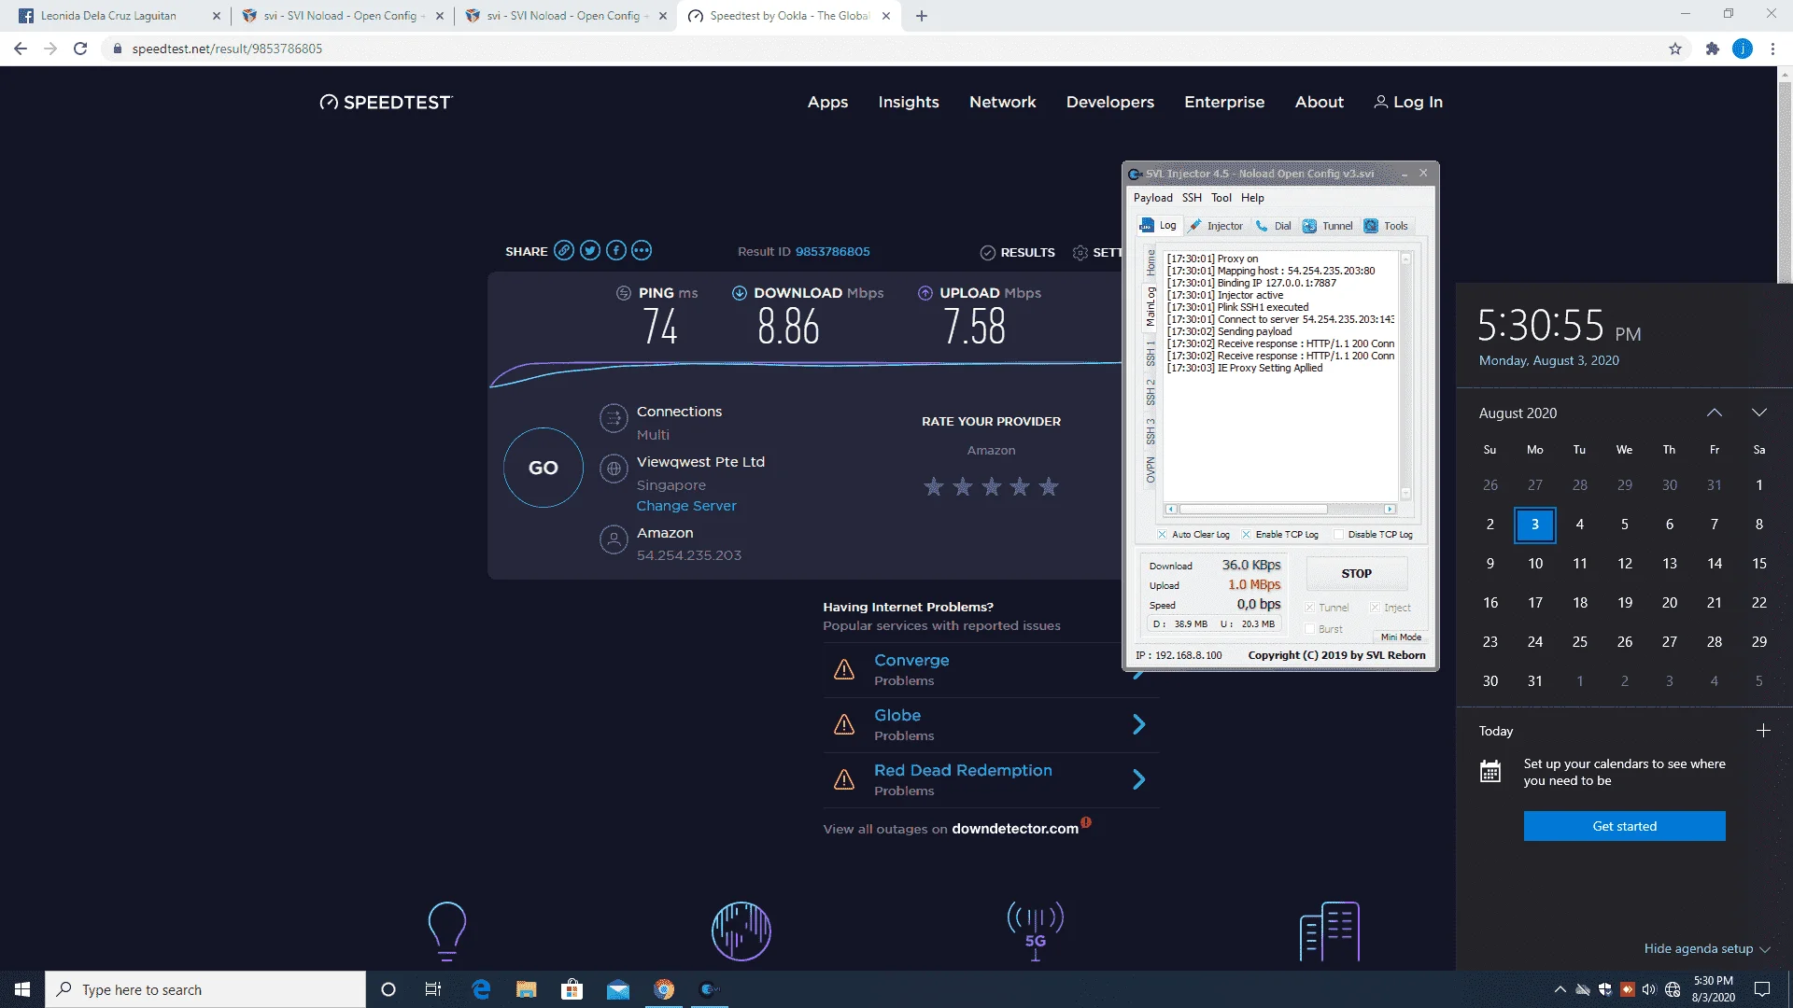
Task: Copy the result link via share link icon
Action: click(564, 250)
